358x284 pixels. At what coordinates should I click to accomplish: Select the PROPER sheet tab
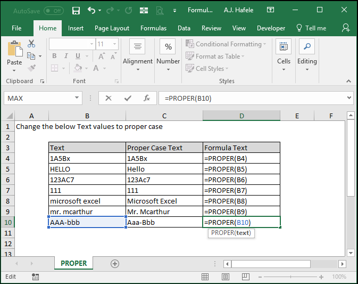click(x=74, y=263)
